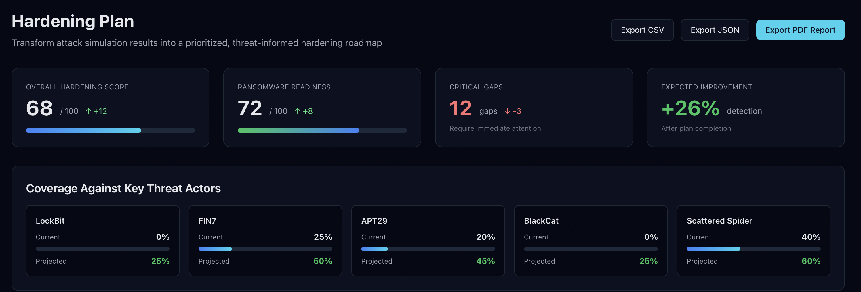Click the Overall Hardening Score value 68

pyautogui.click(x=39, y=107)
